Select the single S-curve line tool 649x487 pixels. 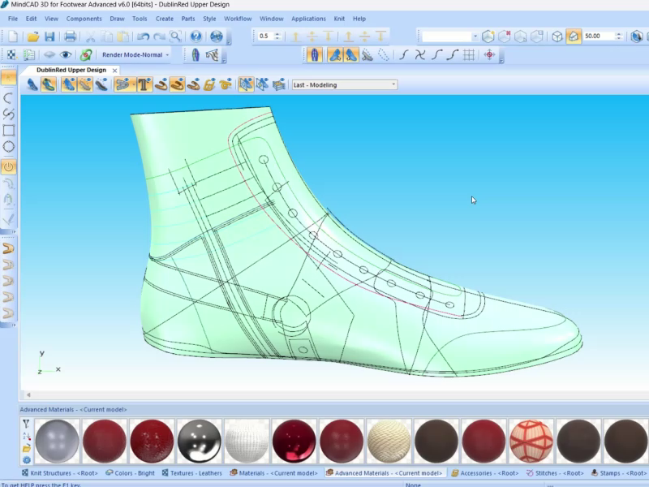click(404, 54)
